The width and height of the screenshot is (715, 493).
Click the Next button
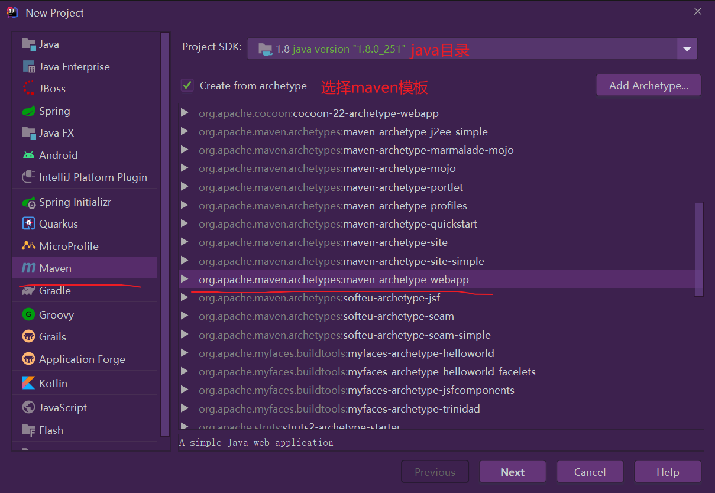[512, 472]
